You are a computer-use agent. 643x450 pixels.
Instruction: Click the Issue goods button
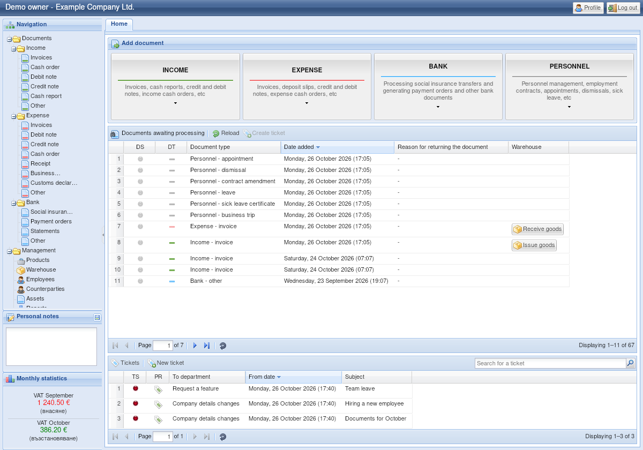click(x=534, y=245)
